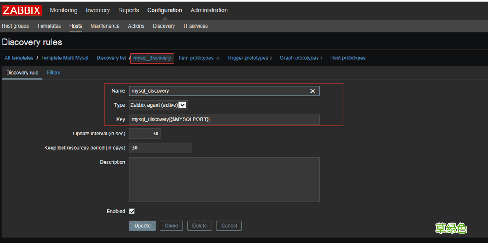Click inside the Description text area
The width and height of the screenshot is (488, 243).
click(224, 180)
